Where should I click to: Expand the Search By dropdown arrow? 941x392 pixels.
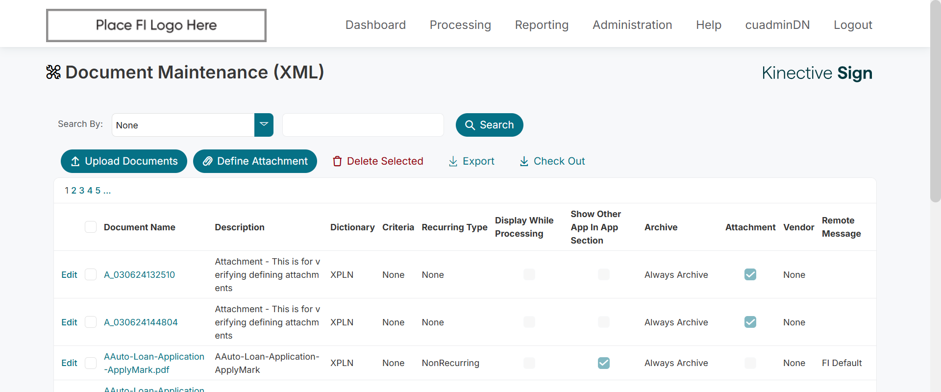264,125
